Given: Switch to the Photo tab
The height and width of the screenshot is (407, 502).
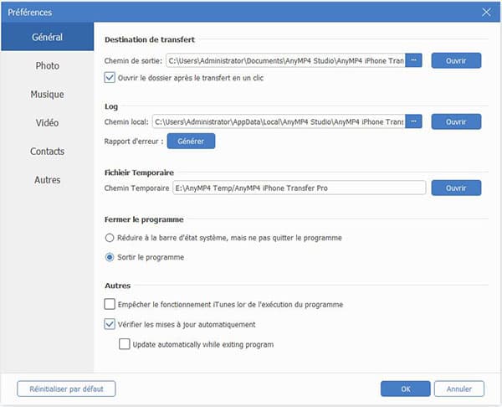Looking at the screenshot, I should (x=47, y=65).
